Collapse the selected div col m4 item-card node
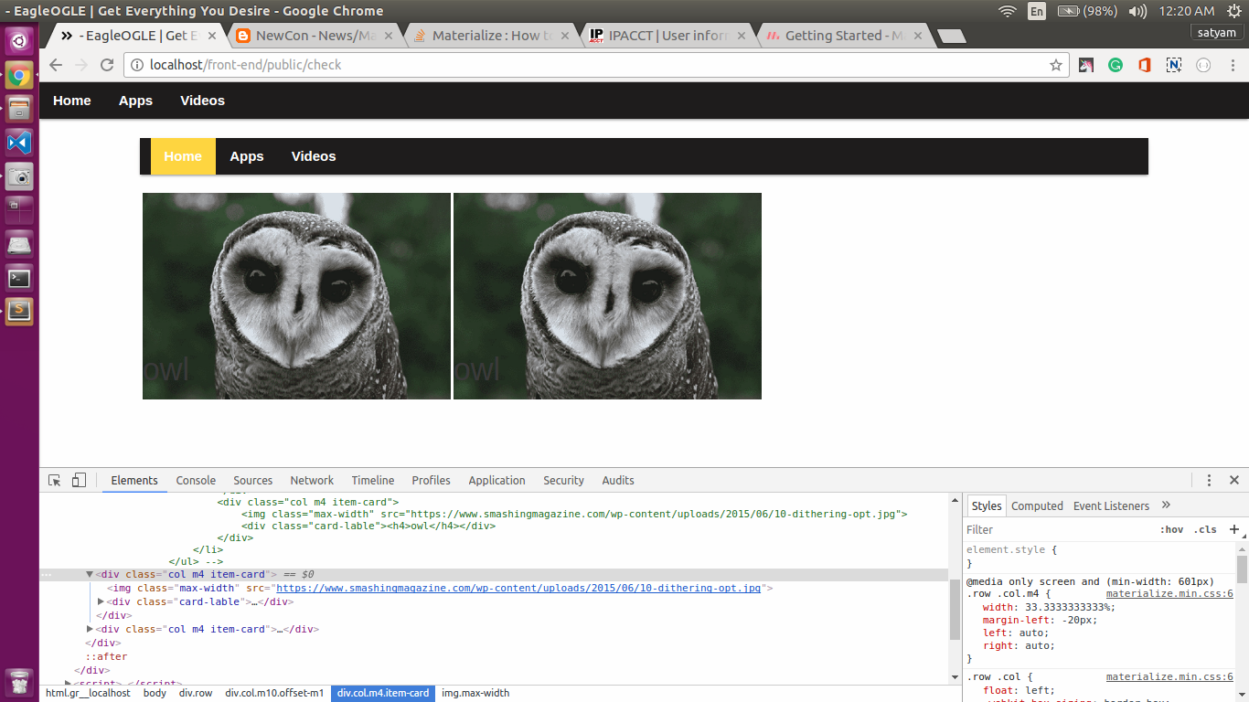 pos(90,574)
